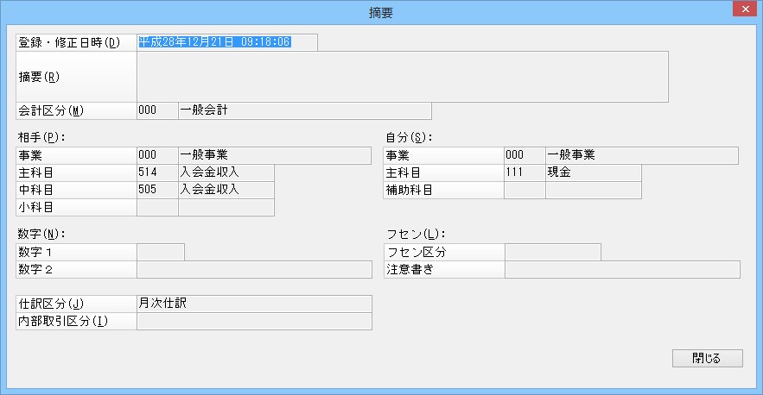763x395 pixels.
Task: Select 自分 主科目 code 111
Action: pyautogui.click(x=525, y=172)
